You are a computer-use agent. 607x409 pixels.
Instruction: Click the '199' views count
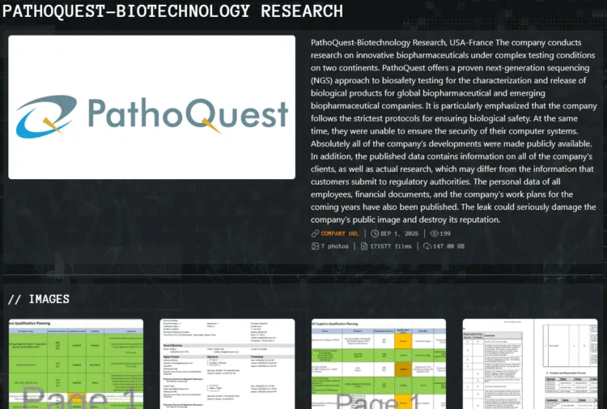tap(445, 233)
